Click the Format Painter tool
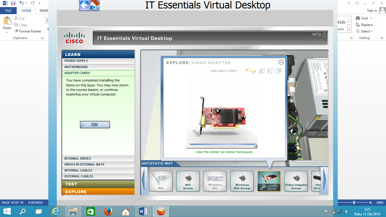386x217 pixels. (28, 31)
